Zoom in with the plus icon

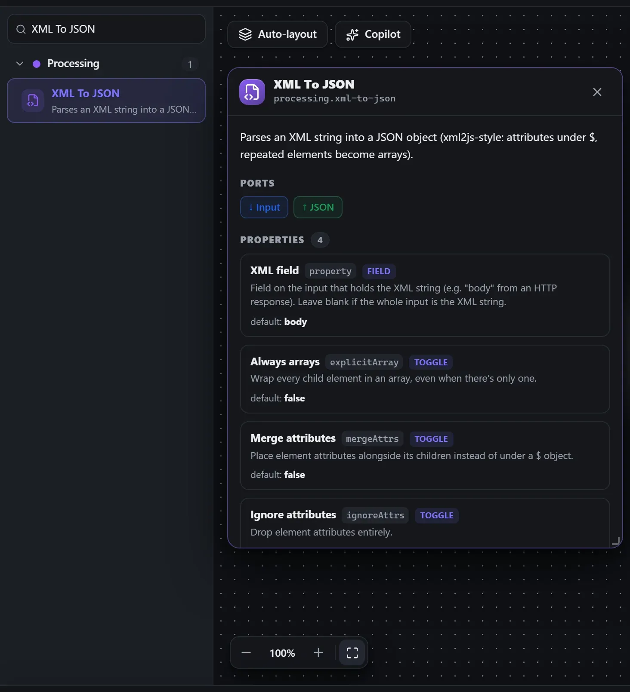click(318, 652)
